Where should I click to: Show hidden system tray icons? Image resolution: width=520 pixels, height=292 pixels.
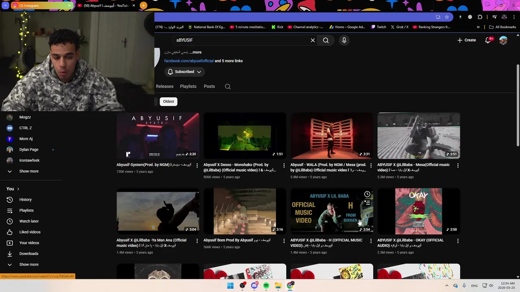pyautogui.click(x=446, y=286)
